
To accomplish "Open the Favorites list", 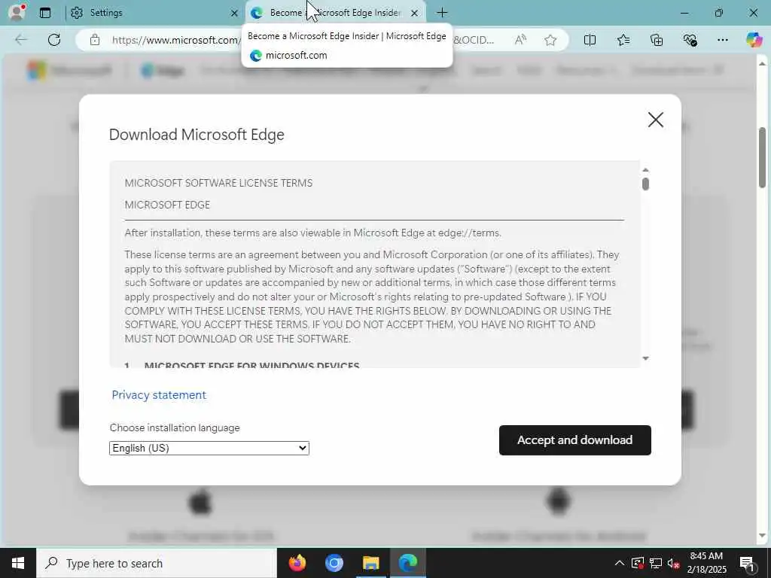I will coord(623,40).
